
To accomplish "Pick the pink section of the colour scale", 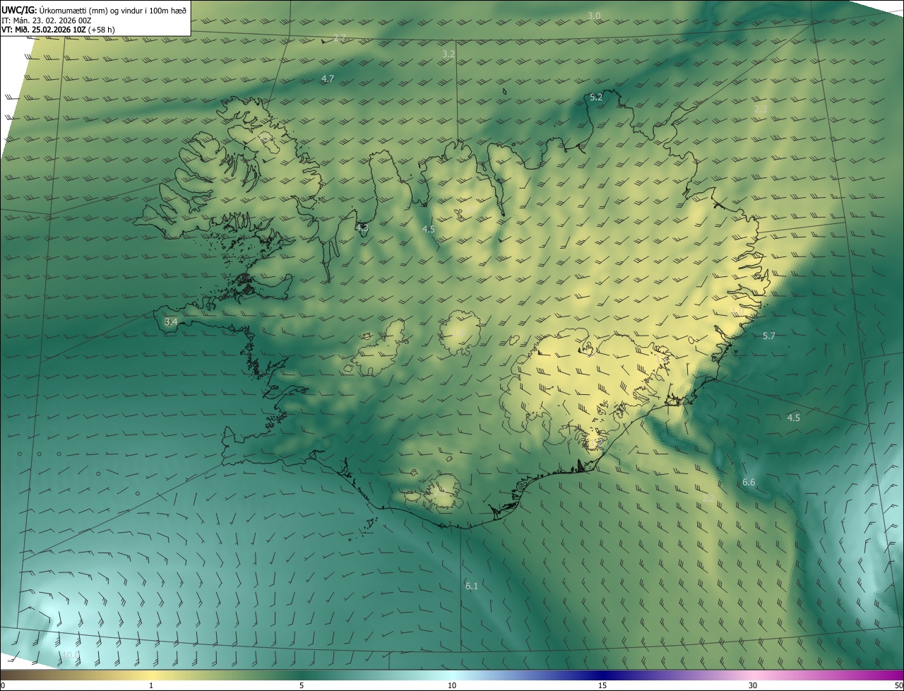I will click(x=753, y=675).
